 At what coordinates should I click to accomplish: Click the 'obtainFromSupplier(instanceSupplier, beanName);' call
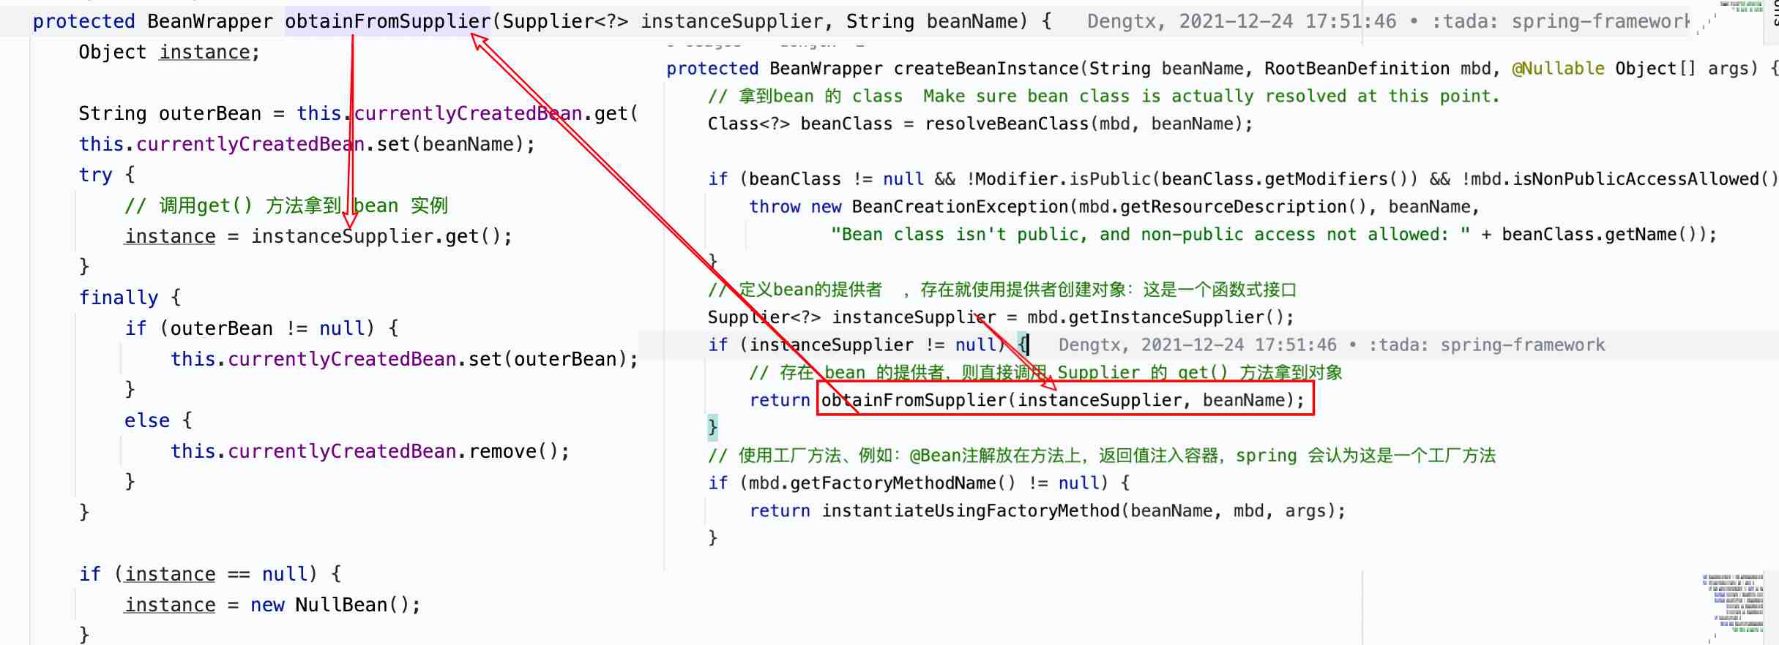(1063, 401)
